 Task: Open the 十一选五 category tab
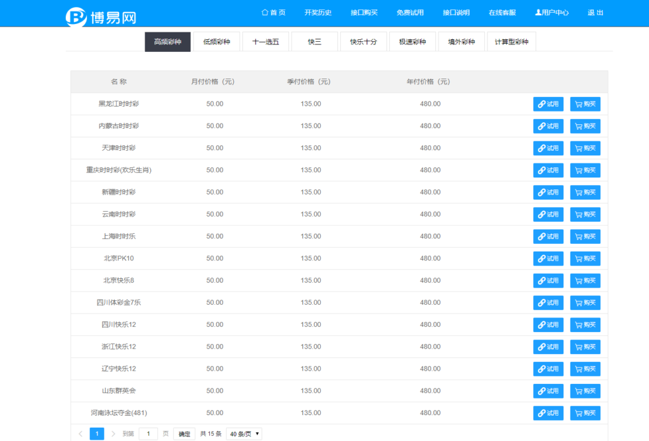coord(266,41)
